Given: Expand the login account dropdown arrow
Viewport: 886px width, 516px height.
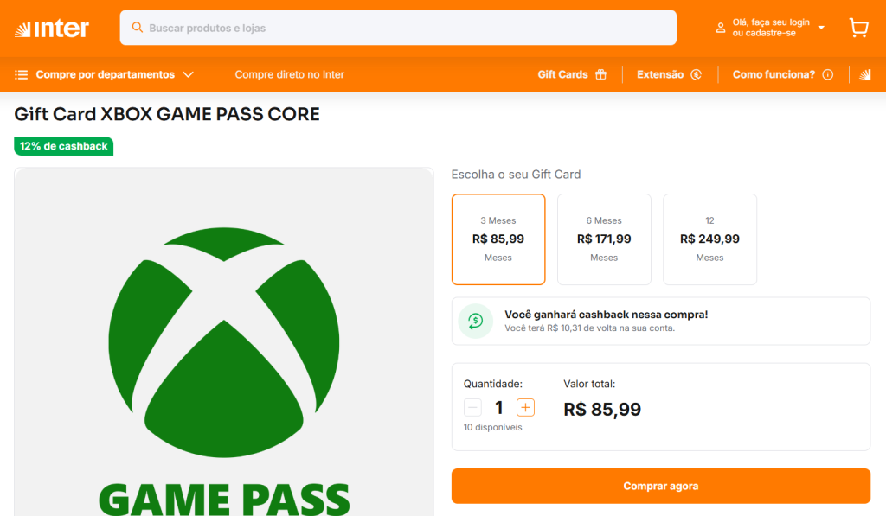Looking at the screenshot, I should coord(821,28).
